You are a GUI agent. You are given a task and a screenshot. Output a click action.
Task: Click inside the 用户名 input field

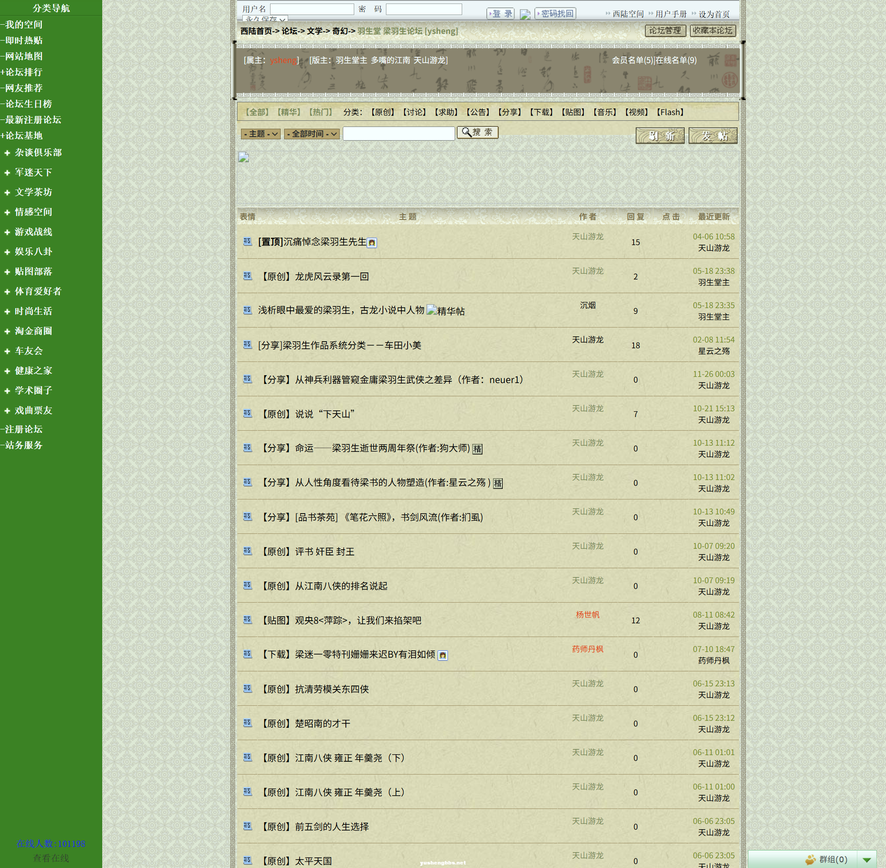pos(311,8)
